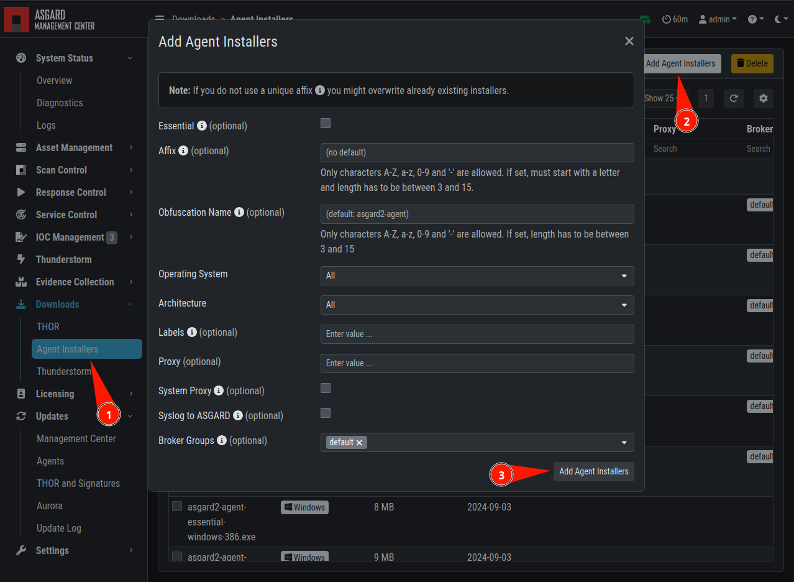The image size is (794, 582).
Task: Toggle the sidebar hamburger menu
Action: (x=160, y=19)
